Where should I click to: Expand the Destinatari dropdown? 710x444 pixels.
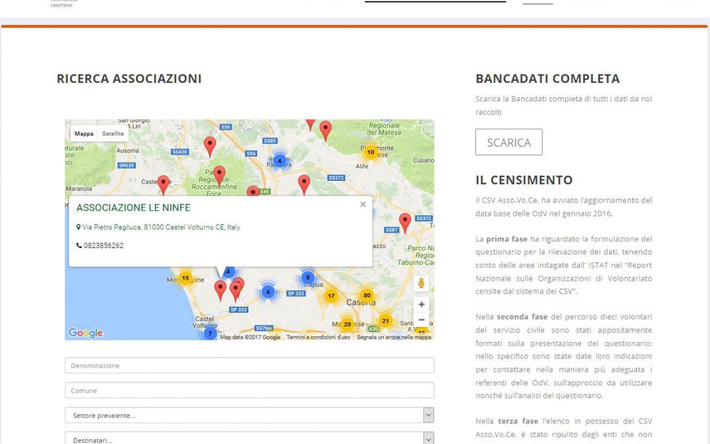tap(250, 439)
